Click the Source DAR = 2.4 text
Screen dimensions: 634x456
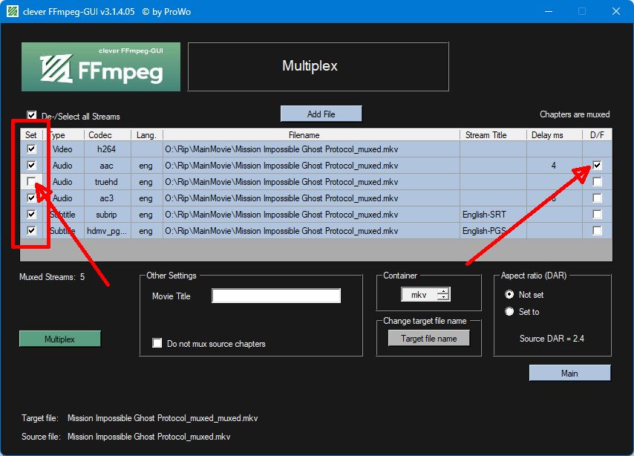[552, 338]
